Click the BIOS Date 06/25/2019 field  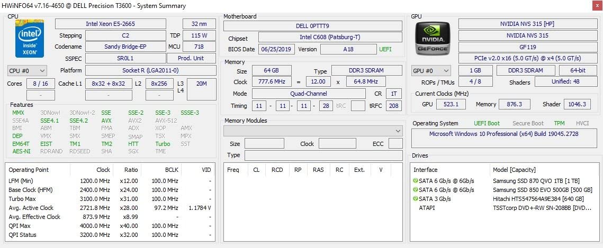[x=276, y=49]
